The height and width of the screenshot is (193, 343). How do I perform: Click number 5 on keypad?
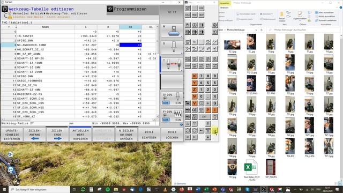tap(208, 83)
